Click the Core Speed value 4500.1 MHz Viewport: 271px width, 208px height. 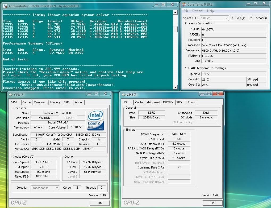43,162
